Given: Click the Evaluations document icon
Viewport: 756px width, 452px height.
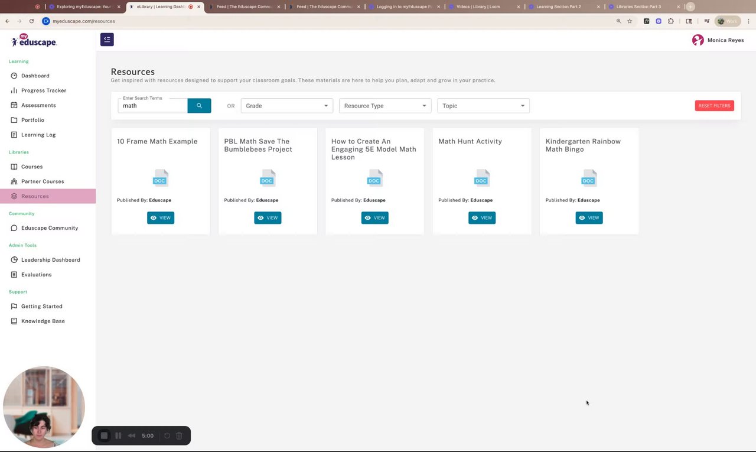Looking at the screenshot, I should point(14,275).
